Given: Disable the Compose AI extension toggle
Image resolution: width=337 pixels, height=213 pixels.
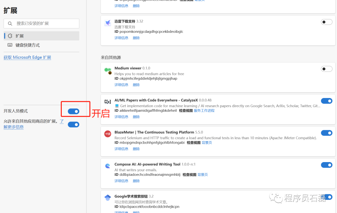Looking at the screenshot, I should (326, 165).
